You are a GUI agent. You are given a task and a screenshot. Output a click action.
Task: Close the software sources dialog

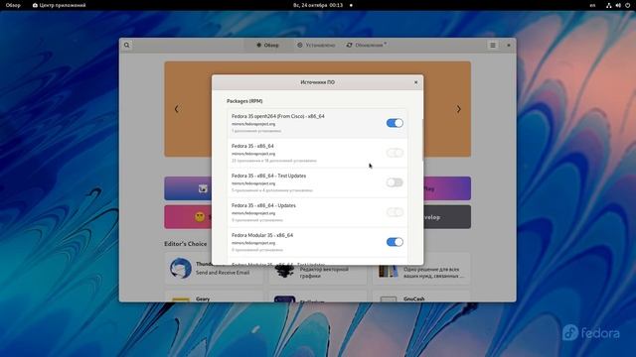point(415,82)
